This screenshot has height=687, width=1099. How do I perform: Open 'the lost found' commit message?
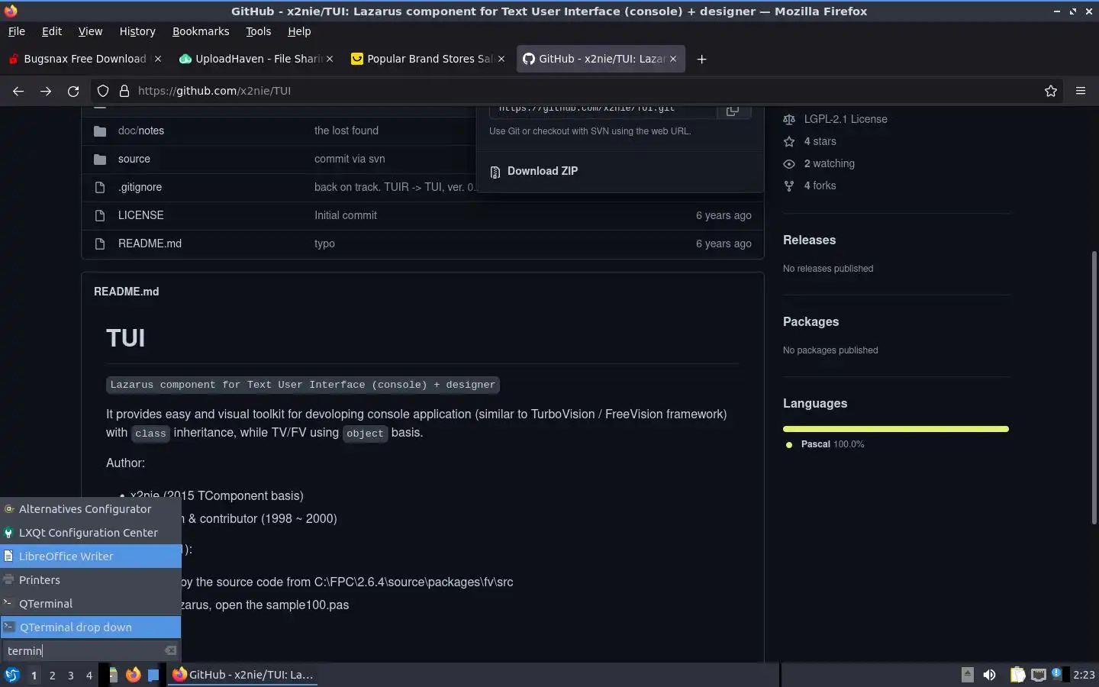pyautogui.click(x=346, y=131)
